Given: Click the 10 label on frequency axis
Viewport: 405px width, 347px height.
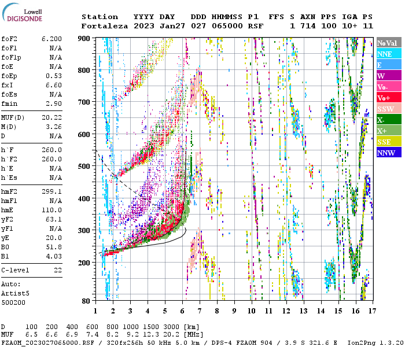Looking at the screenshot, I should [252, 311].
